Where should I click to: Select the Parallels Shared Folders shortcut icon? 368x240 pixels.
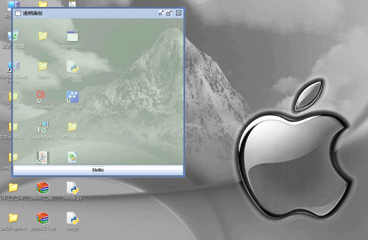pyautogui.click(x=13, y=67)
